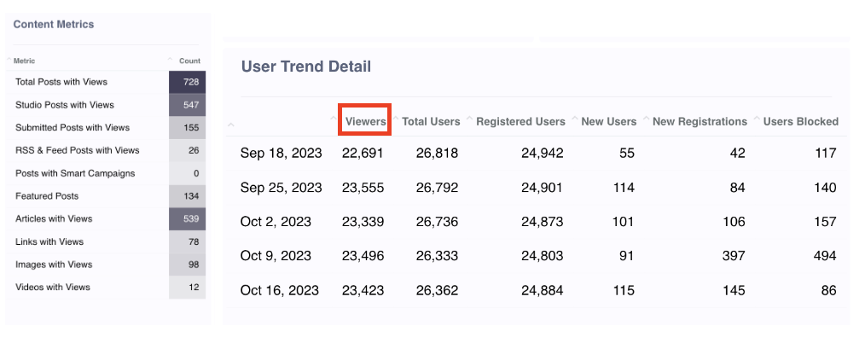This screenshot has height=343, width=865.
Task: Click Viewers value 22,691
Action: [363, 154]
